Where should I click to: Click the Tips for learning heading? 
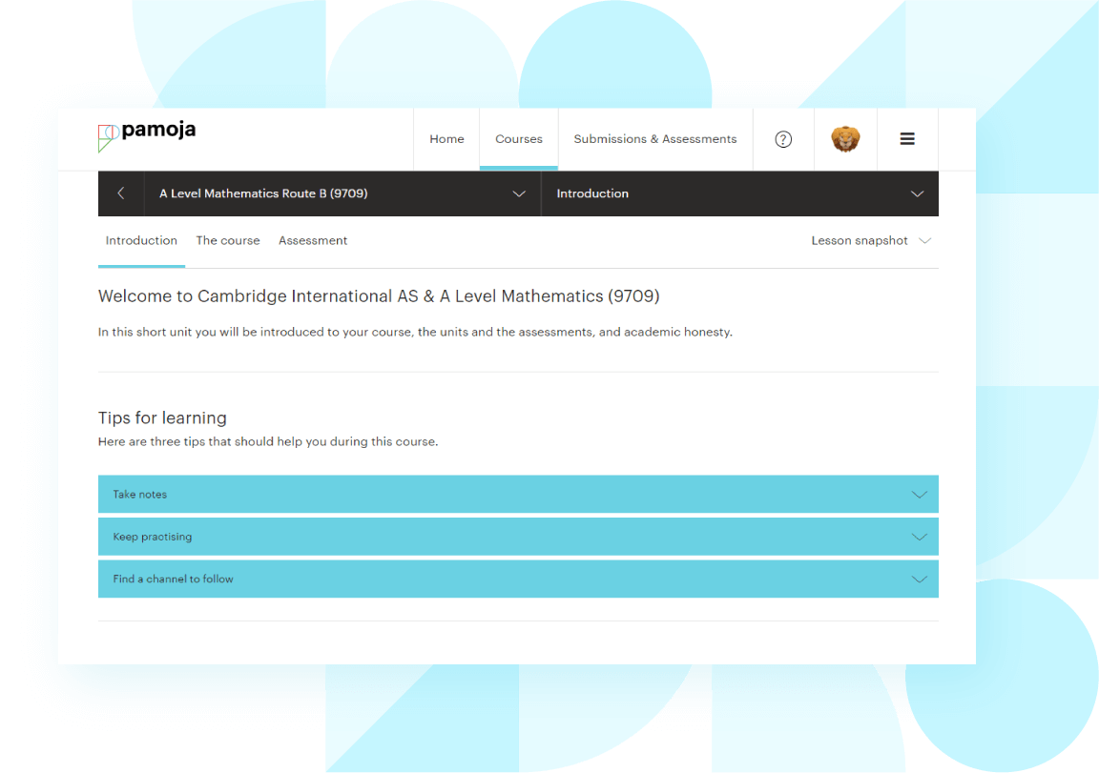162,418
